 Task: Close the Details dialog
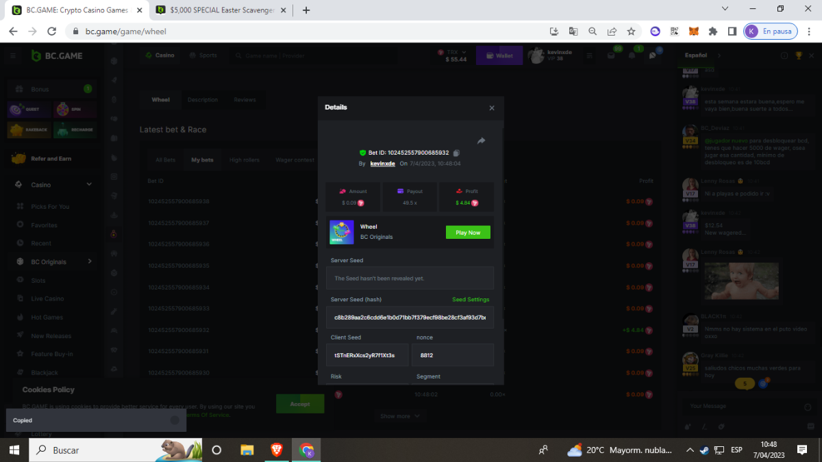coord(492,108)
